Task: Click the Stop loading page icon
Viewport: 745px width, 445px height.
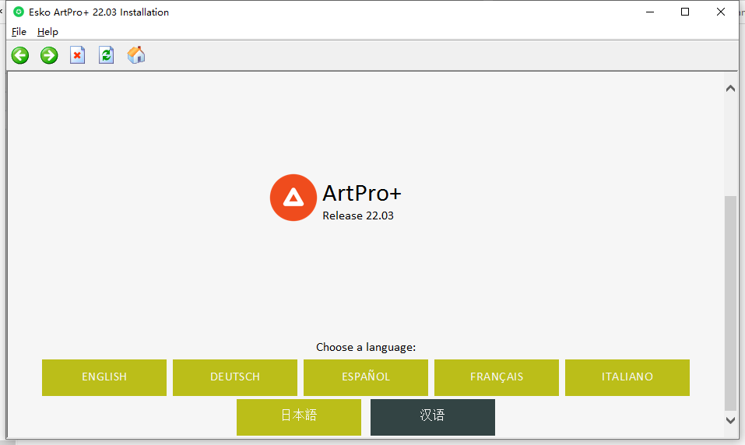Action: click(x=77, y=55)
